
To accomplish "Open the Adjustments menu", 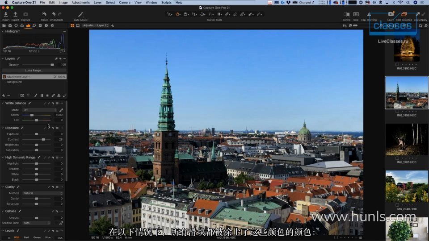I will coord(80,2).
